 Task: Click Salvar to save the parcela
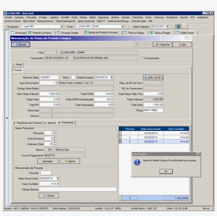tap(49, 195)
